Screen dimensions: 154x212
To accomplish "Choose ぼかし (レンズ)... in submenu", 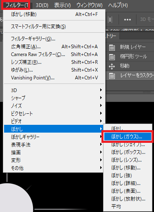I will coord(128,160).
